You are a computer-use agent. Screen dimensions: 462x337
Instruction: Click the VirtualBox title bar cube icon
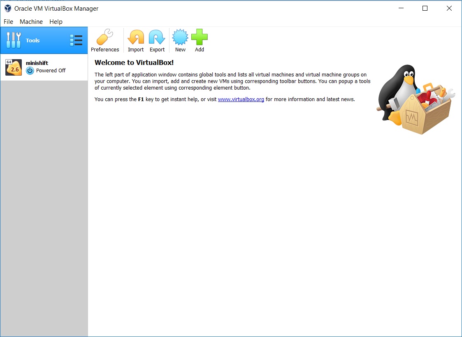click(x=8, y=8)
